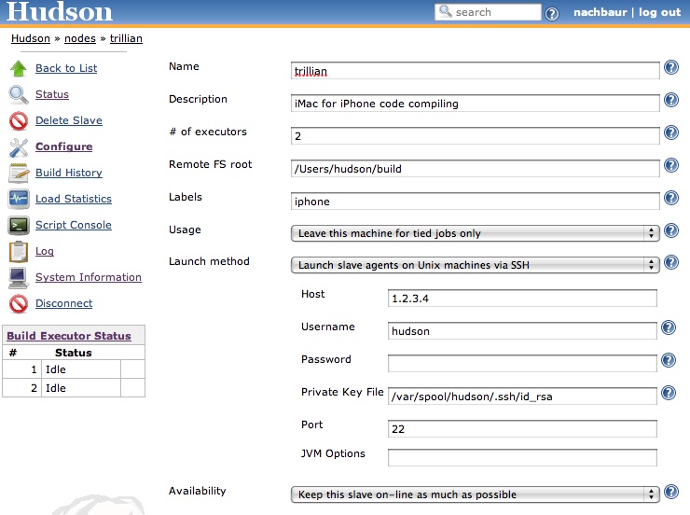
Task: Open help for number of executors
Action: tap(671, 132)
